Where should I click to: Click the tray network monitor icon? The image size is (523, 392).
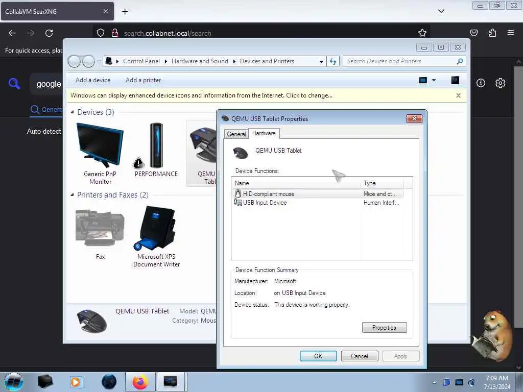(x=459, y=382)
